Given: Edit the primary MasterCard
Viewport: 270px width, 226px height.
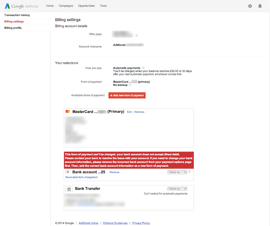Looking at the screenshot, I should (129, 112).
